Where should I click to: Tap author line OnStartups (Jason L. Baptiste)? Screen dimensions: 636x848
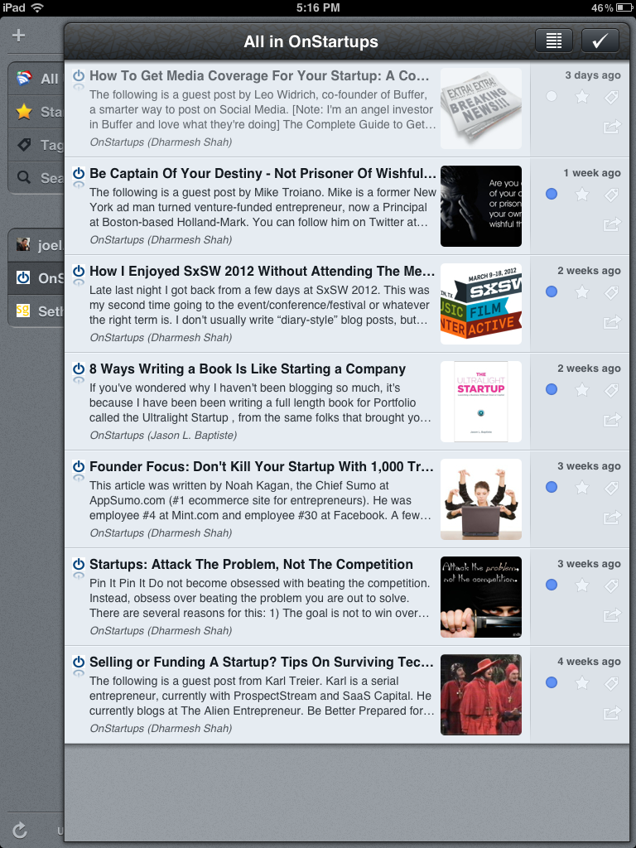point(163,436)
